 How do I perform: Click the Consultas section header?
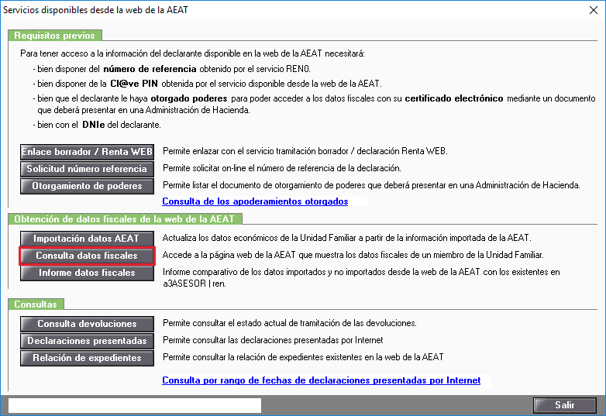tap(36, 304)
